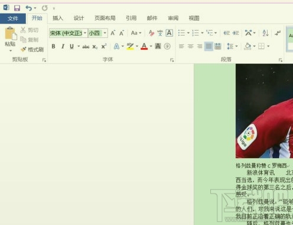The image size is (293, 225).
Task: Toggle Character Shading icon
Action: [x=158, y=46]
